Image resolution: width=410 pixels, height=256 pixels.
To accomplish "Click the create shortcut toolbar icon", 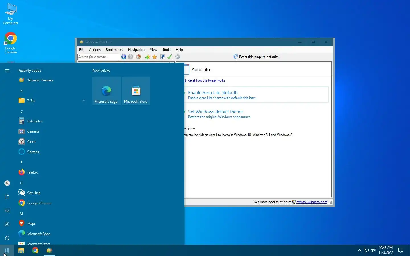I will (163, 57).
